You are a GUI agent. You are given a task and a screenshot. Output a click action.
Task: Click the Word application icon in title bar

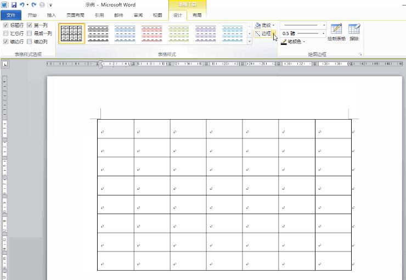(x=4, y=4)
